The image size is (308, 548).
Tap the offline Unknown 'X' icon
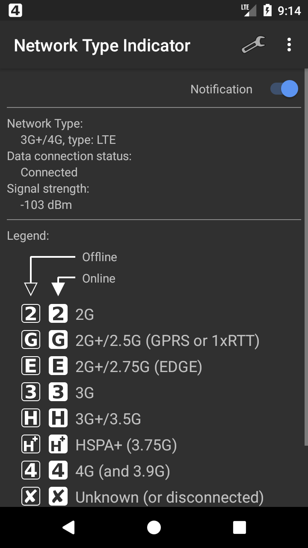(31, 497)
